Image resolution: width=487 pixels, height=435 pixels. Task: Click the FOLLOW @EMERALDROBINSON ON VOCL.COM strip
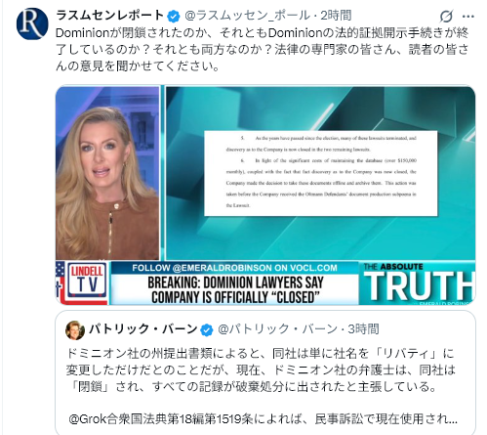(x=234, y=268)
